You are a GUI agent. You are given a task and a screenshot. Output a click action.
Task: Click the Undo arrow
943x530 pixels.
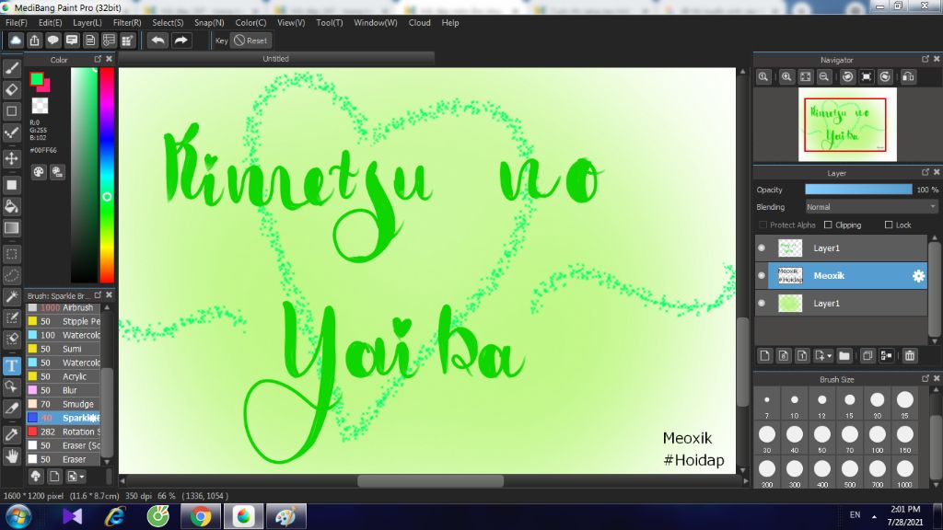(x=157, y=40)
